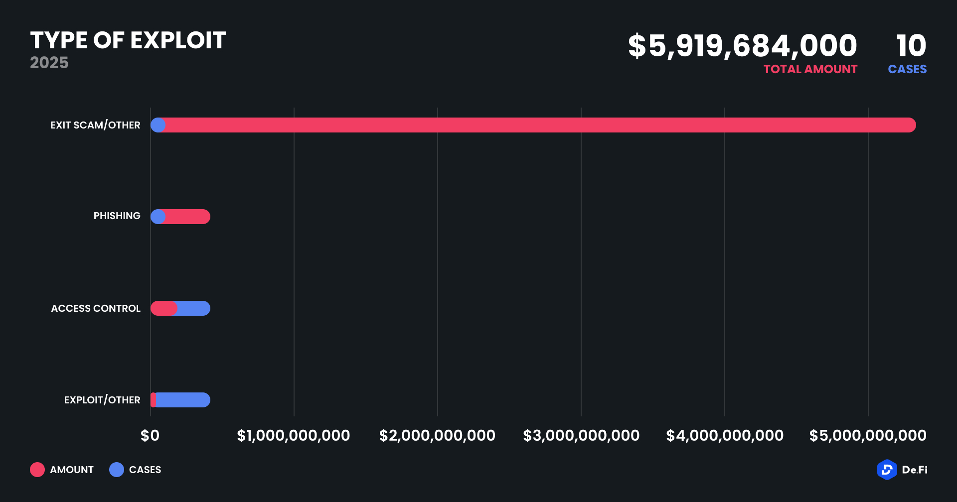This screenshot has width=957, height=502.
Task: Select the EXPLOIT/OTHER category label
Action: pyautogui.click(x=102, y=400)
